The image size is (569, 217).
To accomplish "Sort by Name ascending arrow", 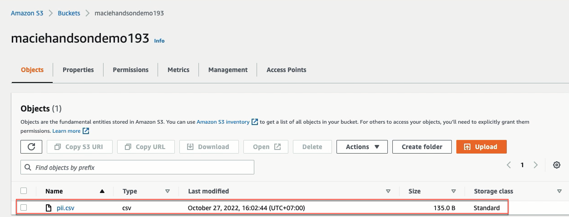I will point(102,192).
